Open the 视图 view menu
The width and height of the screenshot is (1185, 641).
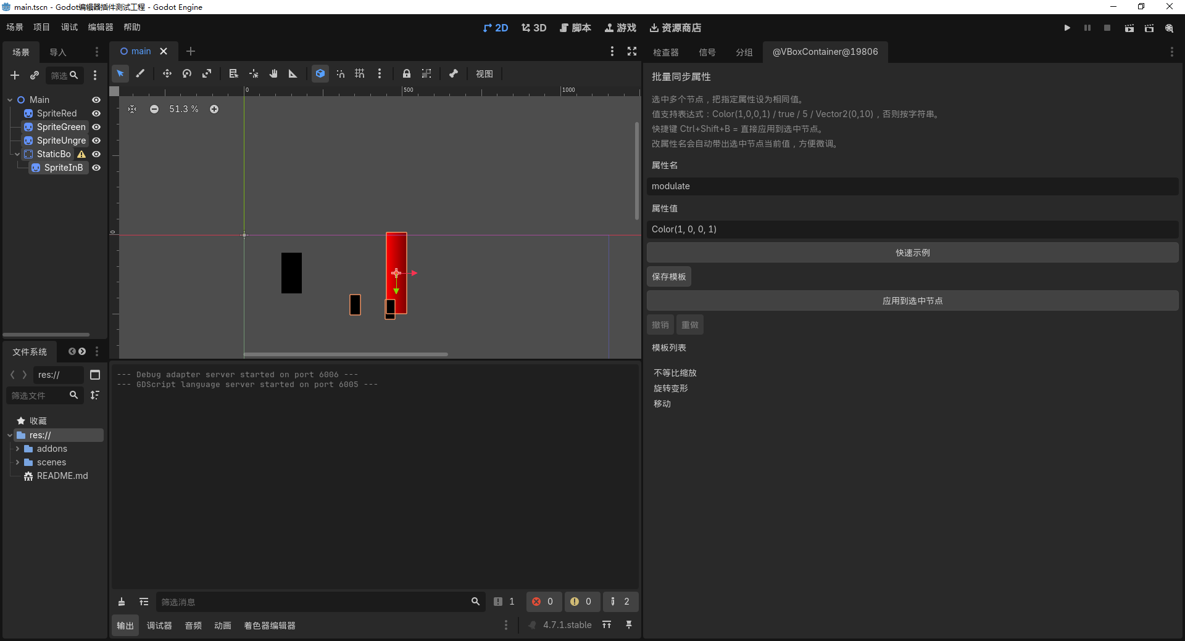pyautogui.click(x=484, y=74)
